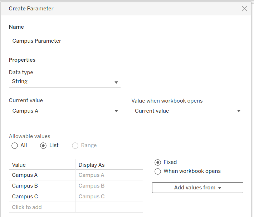The width and height of the screenshot is (254, 217).
Task: Click the Data type dropdown arrow
Action: coord(116,82)
